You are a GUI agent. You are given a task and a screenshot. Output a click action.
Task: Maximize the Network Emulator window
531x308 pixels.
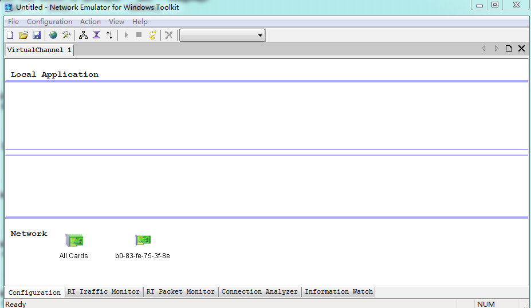click(x=495, y=5)
